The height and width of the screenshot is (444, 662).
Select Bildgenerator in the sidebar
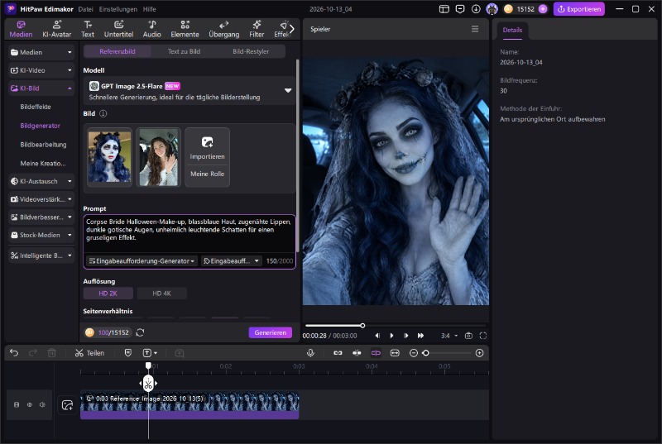(x=40, y=126)
